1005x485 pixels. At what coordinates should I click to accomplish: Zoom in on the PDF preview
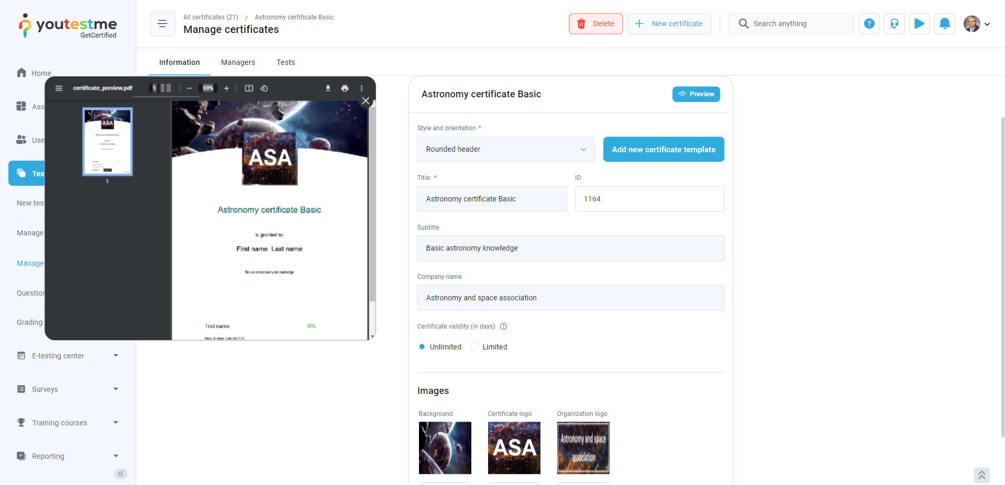(226, 88)
